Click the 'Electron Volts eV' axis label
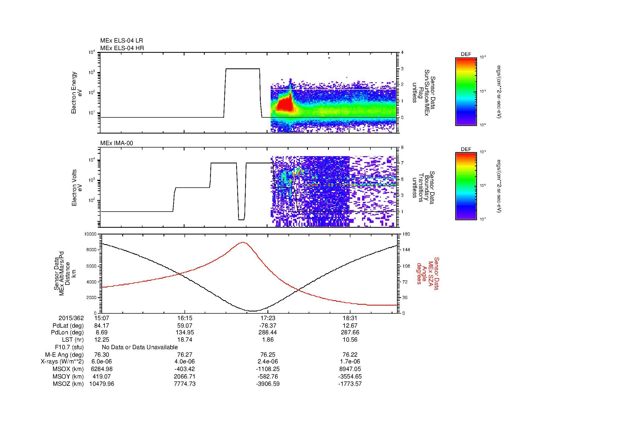630x445 pixels. click(76, 188)
